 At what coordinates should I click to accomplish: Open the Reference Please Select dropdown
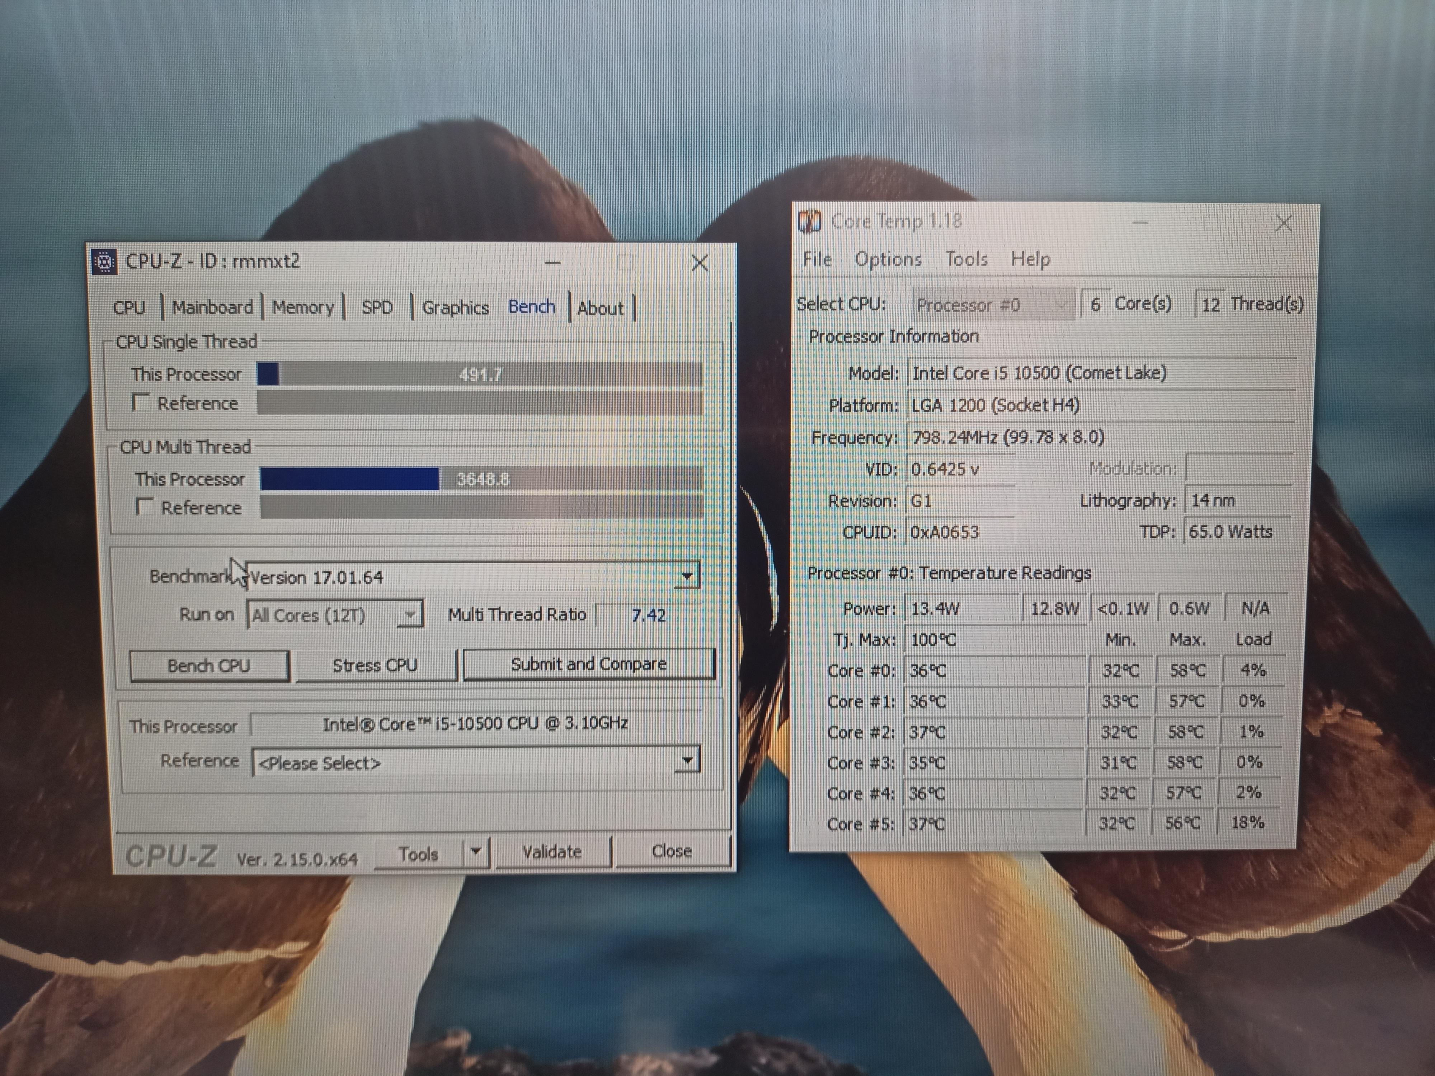[x=686, y=760]
